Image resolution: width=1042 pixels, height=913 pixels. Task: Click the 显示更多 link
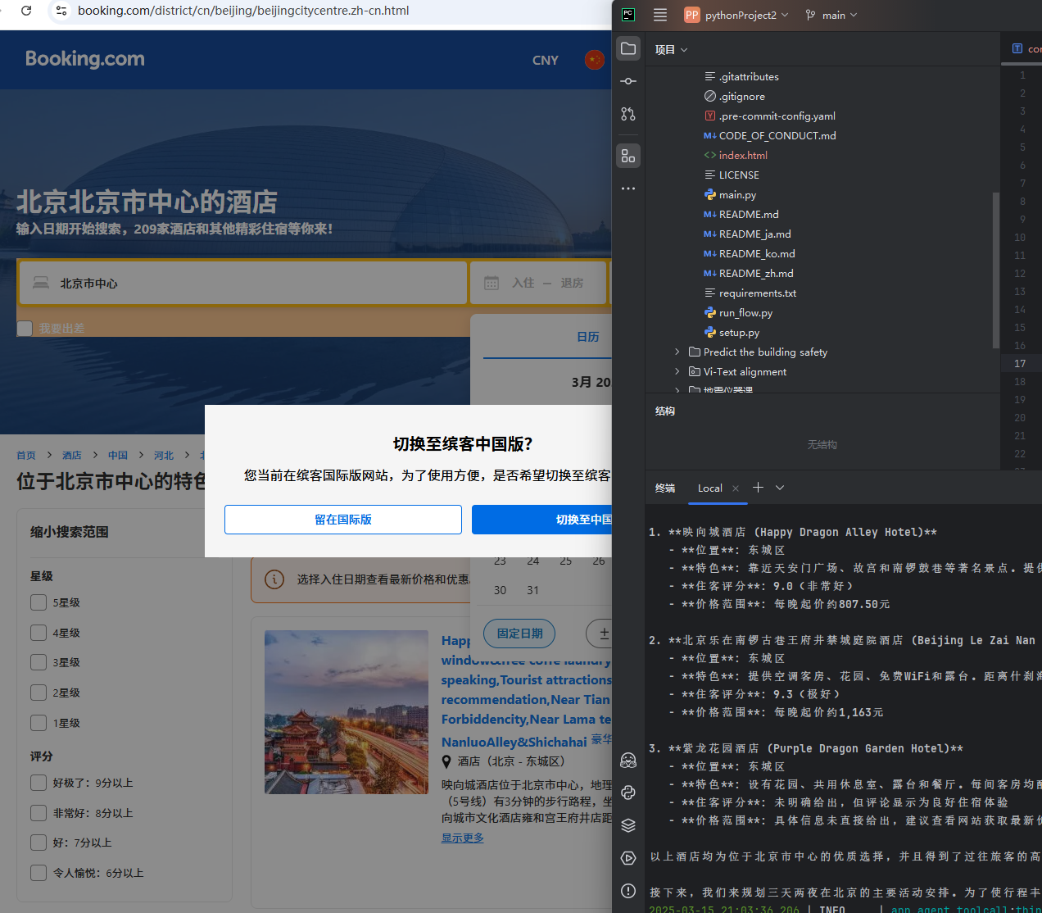[463, 838]
